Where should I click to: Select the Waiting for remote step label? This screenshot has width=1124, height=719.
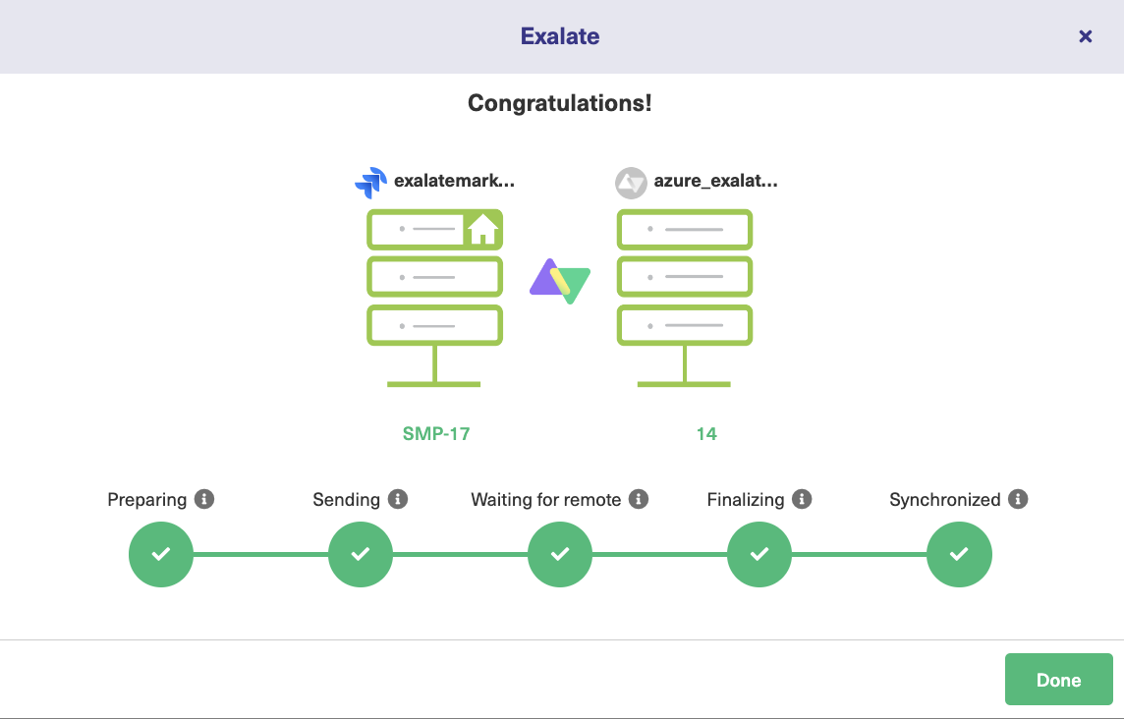547,499
